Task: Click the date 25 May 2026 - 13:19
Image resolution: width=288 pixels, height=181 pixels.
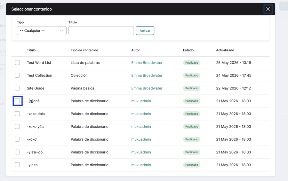Action: click(234, 63)
